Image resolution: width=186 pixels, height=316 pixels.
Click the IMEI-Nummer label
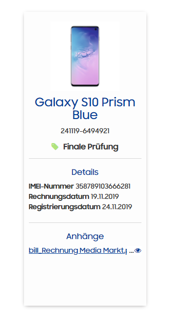tap(51, 186)
